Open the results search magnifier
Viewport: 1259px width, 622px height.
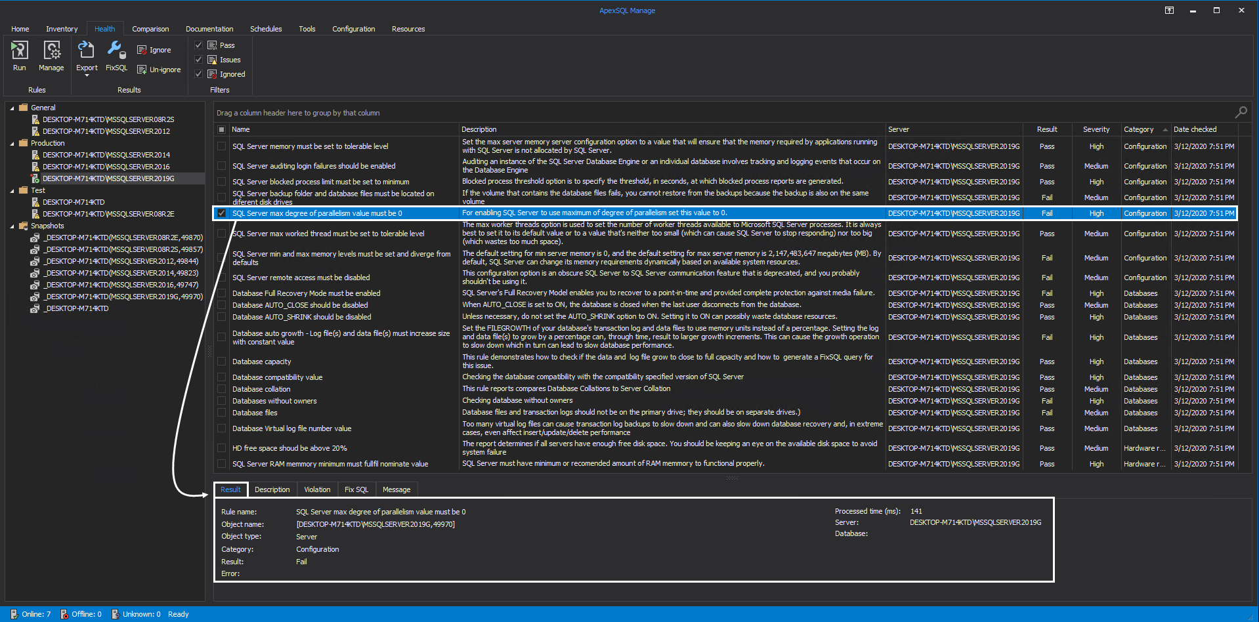1241,112
